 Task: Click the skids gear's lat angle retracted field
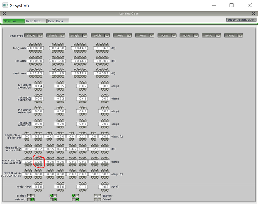tap(104, 124)
